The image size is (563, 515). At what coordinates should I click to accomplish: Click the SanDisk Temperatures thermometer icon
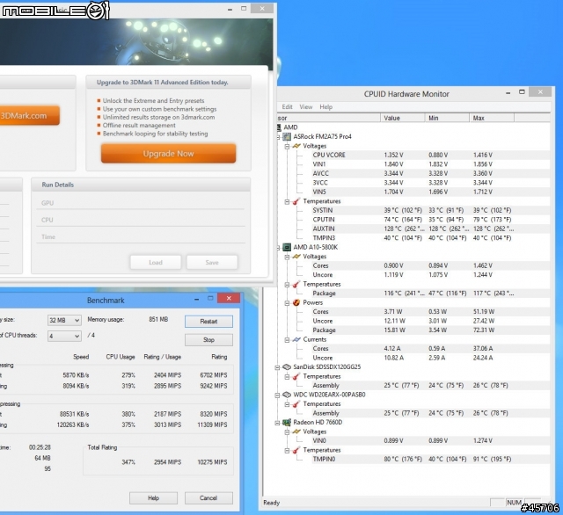tap(296, 376)
